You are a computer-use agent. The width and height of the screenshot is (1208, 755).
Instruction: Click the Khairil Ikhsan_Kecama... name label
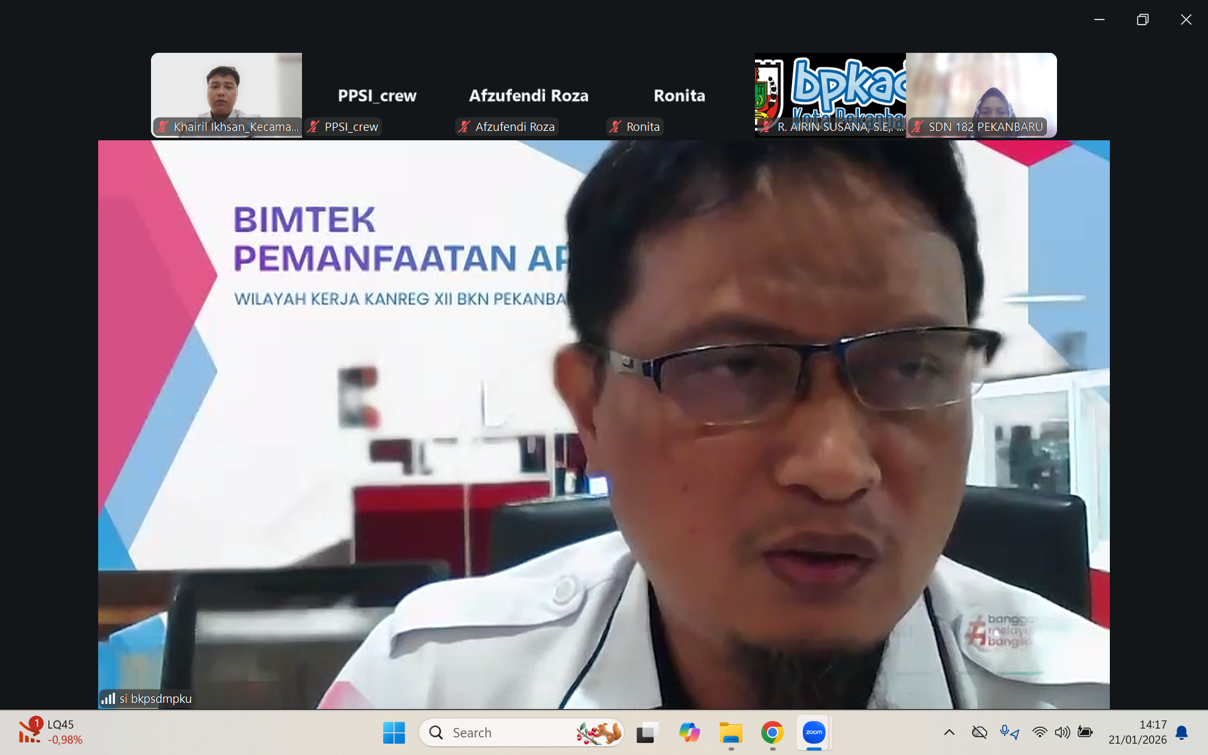pyautogui.click(x=236, y=126)
